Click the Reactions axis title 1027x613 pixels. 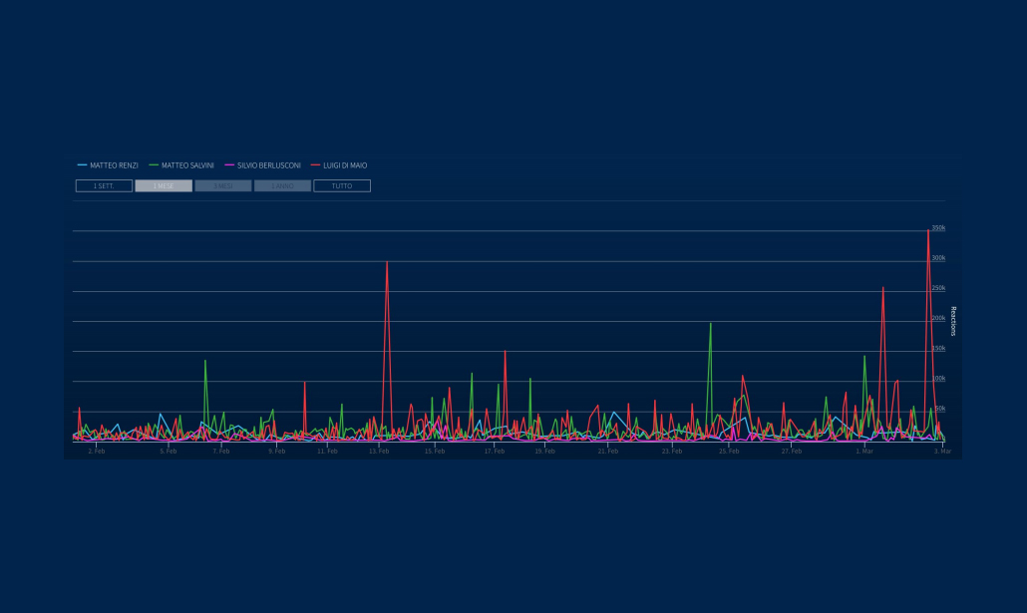[953, 321]
